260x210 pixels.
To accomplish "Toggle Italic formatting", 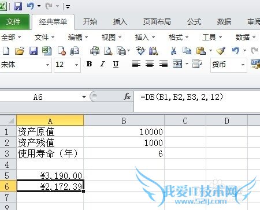I will [x=102, y=64].
